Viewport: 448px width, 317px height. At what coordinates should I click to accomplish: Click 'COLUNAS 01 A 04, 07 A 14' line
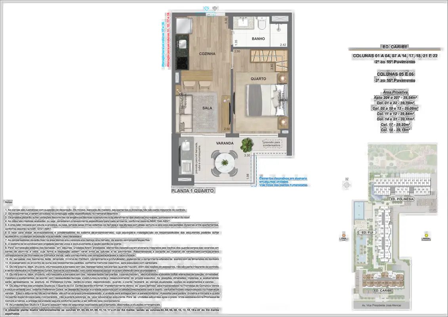coord(395,56)
